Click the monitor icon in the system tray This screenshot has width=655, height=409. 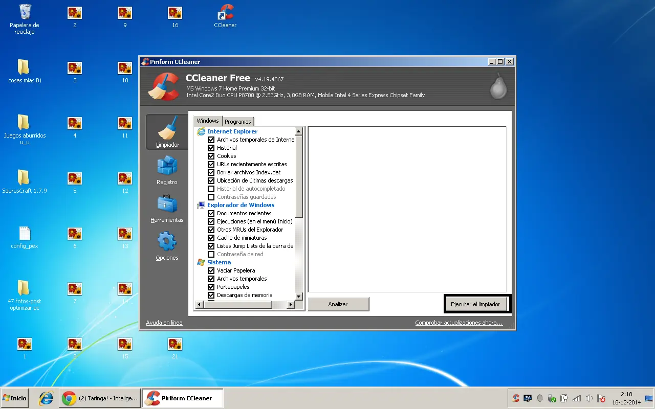click(x=527, y=398)
